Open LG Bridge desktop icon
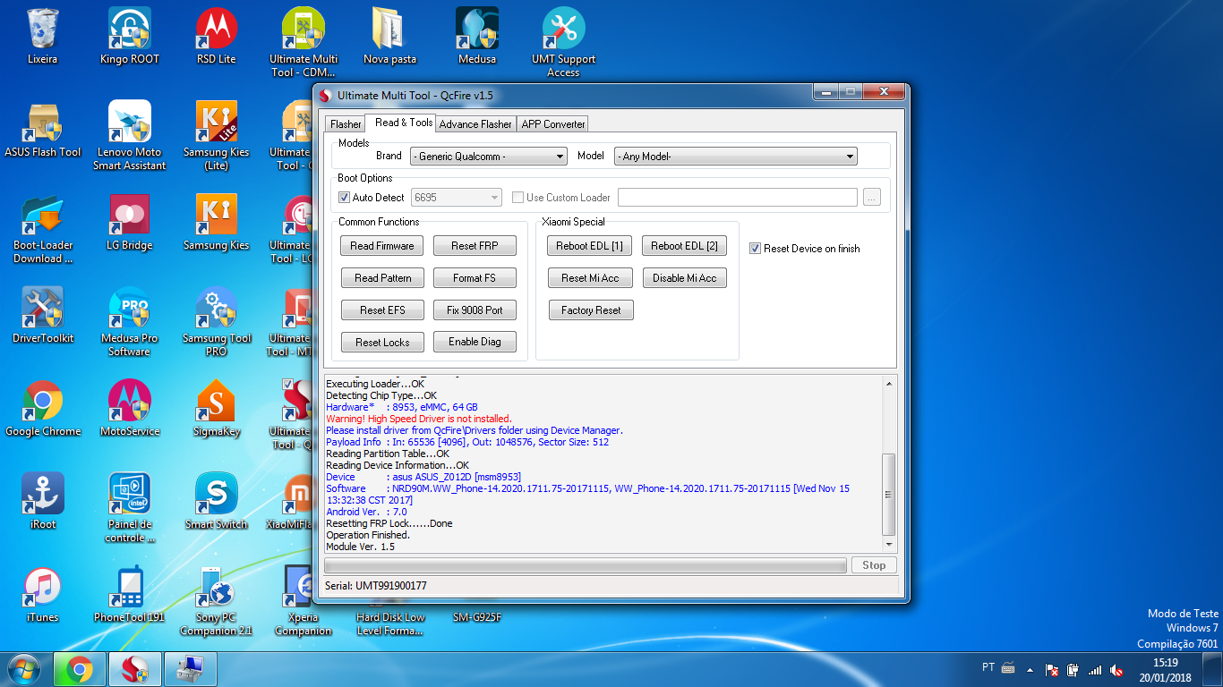This screenshot has width=1223, height=687. 130,223
